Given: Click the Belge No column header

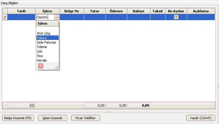Looking at the screenshot, I should point(72,11).
